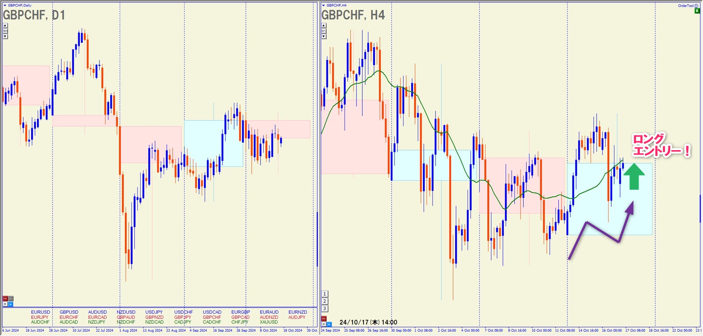
Task: Expand the GBPCHF,H4 chart title dropdown arrow
Action: coord(323,5)
